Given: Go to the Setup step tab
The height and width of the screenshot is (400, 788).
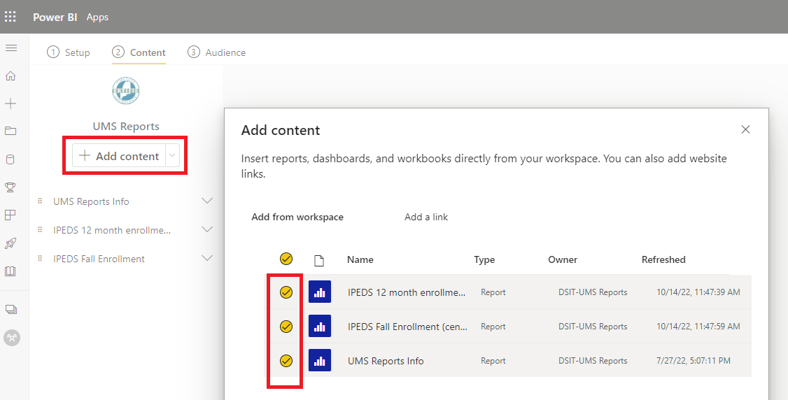Looking at the screenshot, I should (69, 52).
